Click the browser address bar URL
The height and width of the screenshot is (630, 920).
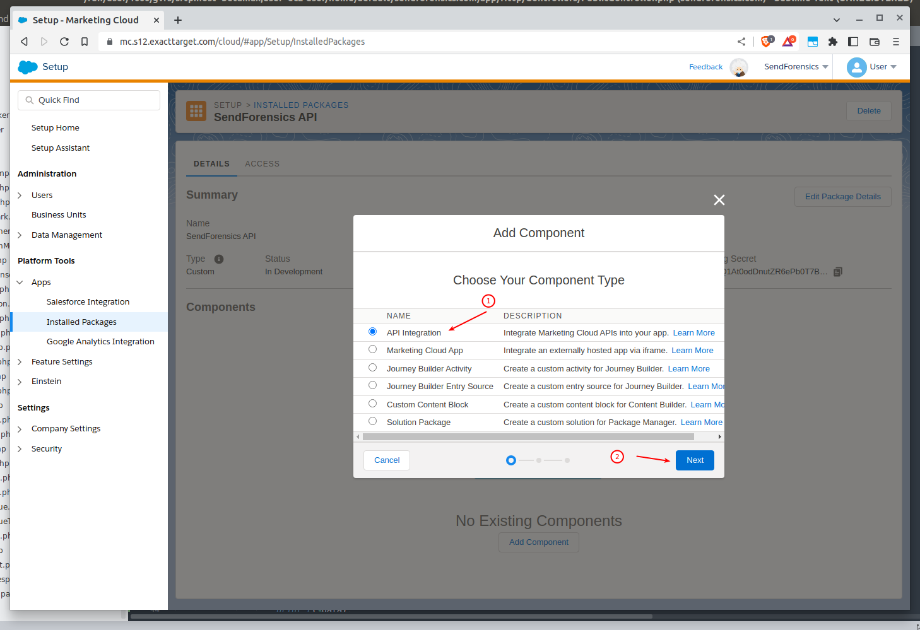coord(242,42)
